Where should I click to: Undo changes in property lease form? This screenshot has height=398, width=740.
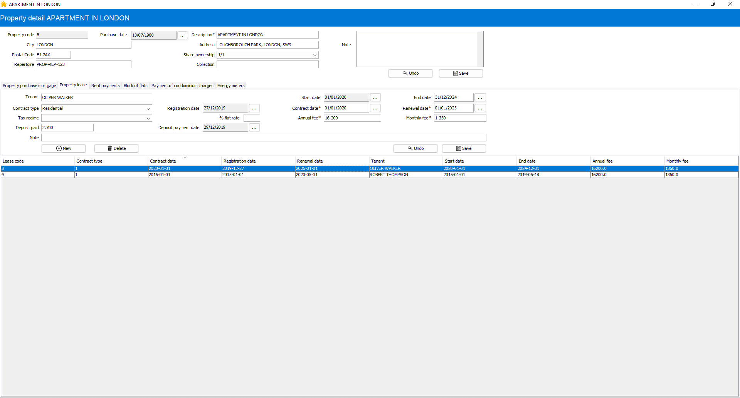point(415,148)
